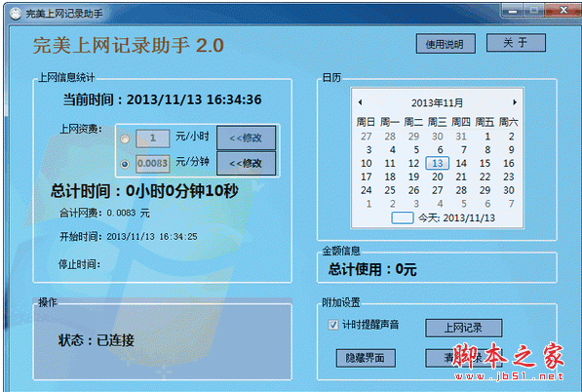Open the 使用说明 instructions button
Viewport: 582px width, 392px height.
pos(446,44)
